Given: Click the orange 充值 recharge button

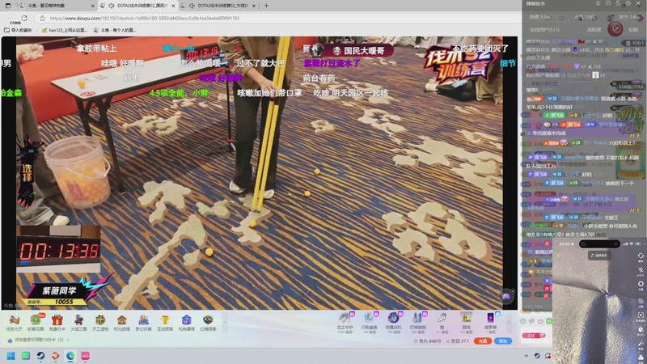Looking at the screenshot, I should (x=482, y=341).
